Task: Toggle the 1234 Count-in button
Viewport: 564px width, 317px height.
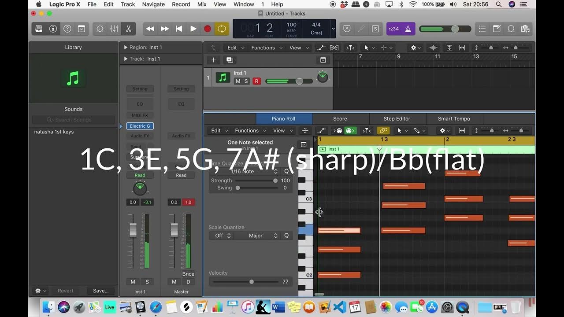Action: (x=393, y=29)
